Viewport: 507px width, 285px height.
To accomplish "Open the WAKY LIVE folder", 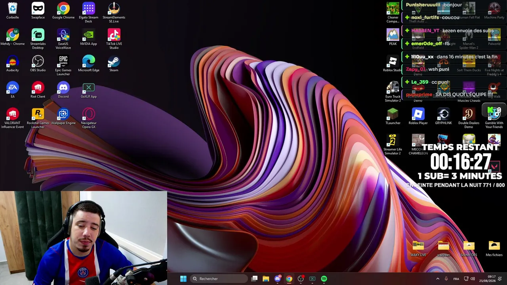I will coord(418,249).
